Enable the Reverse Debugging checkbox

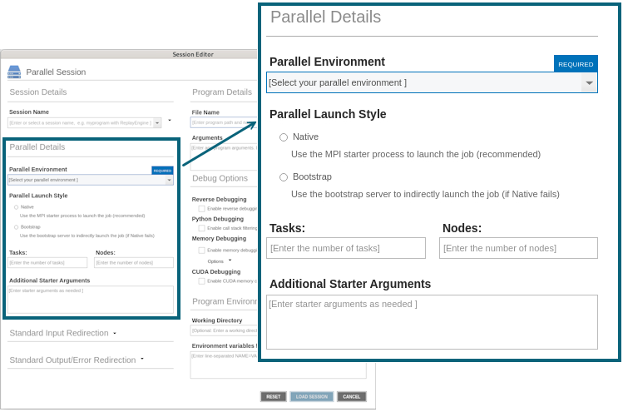pos(201,209)
